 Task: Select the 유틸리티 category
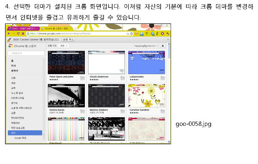pyautogui.click(x=16, y=123)
